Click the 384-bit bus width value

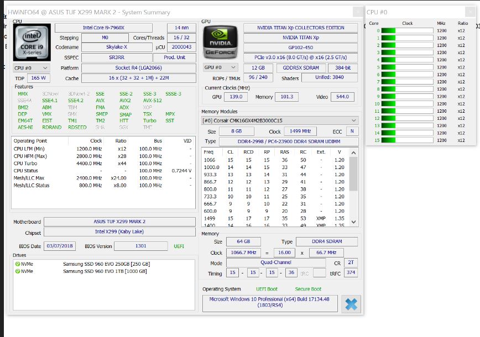click(342, 68)
